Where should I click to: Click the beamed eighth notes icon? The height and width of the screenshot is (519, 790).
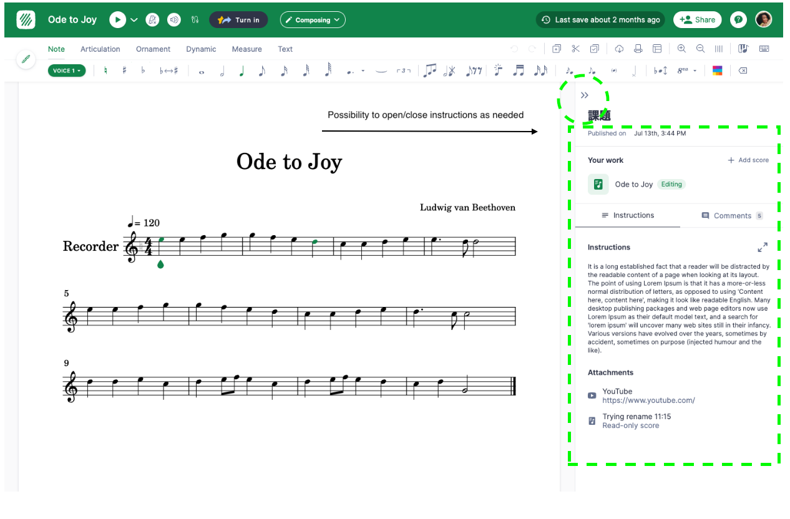coord(519,70)
